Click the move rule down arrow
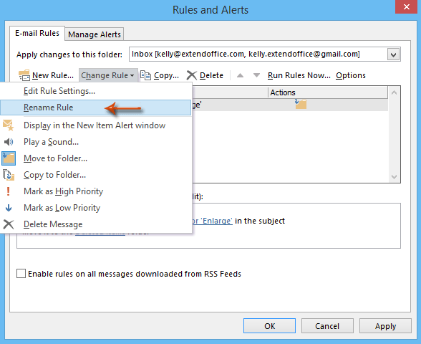The height and width of the screenshot is (344, 421). point(256,75)
